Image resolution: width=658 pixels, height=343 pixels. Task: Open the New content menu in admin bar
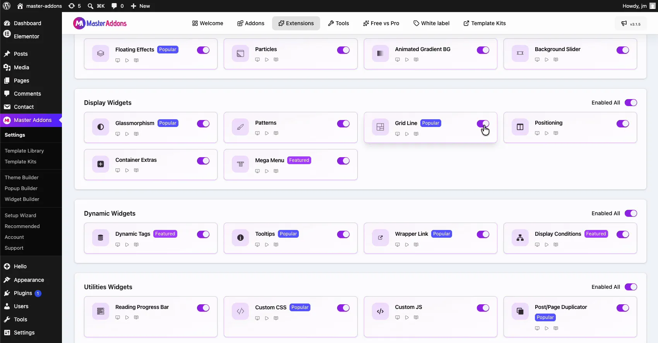pyautogui.click(x=140, y=6)
